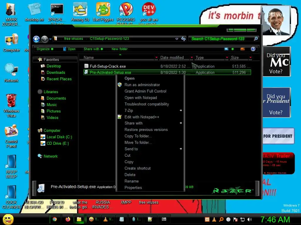Select Bad Piggies desktop icon
This screenshot has height=225, width=301.
pyautogui.click(x=103, y=12)
